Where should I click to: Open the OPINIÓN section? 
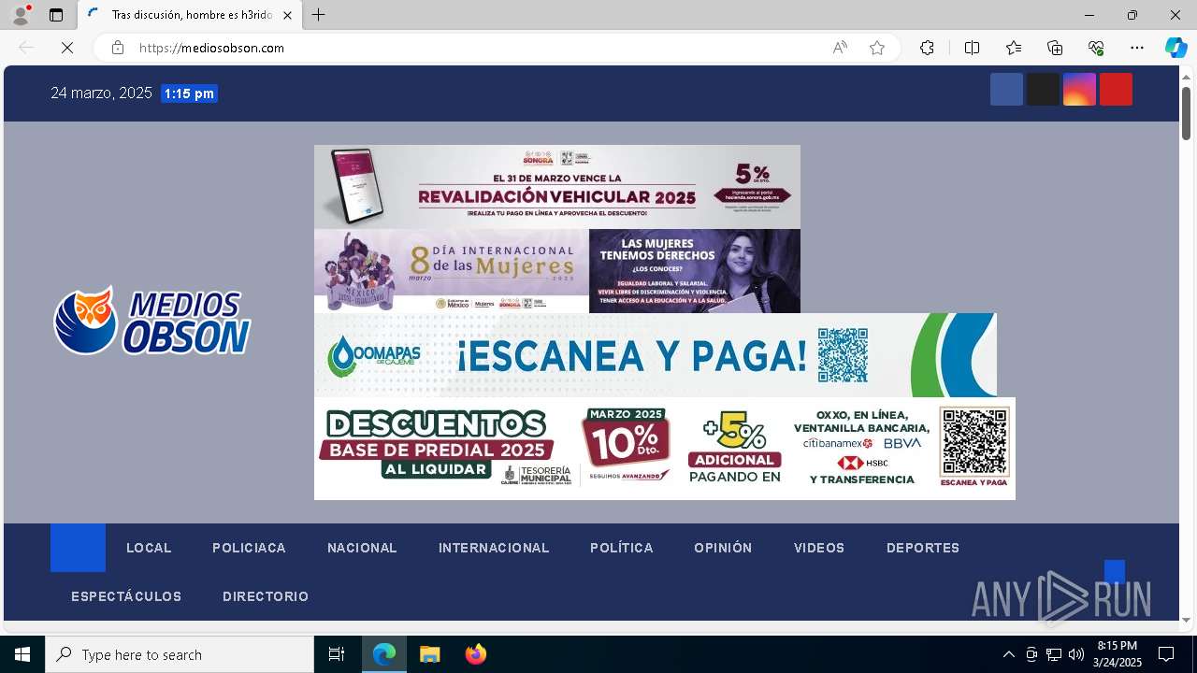[723, 548]
